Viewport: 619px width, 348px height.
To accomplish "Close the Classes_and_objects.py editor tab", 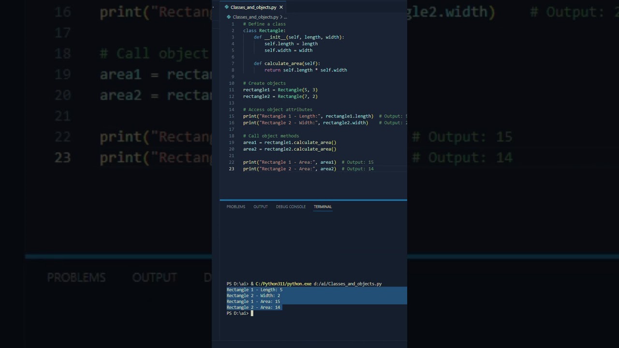I will coord(281,7).
